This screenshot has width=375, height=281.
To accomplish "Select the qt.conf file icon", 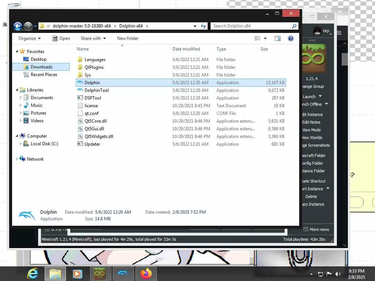I will pos(80,113).
